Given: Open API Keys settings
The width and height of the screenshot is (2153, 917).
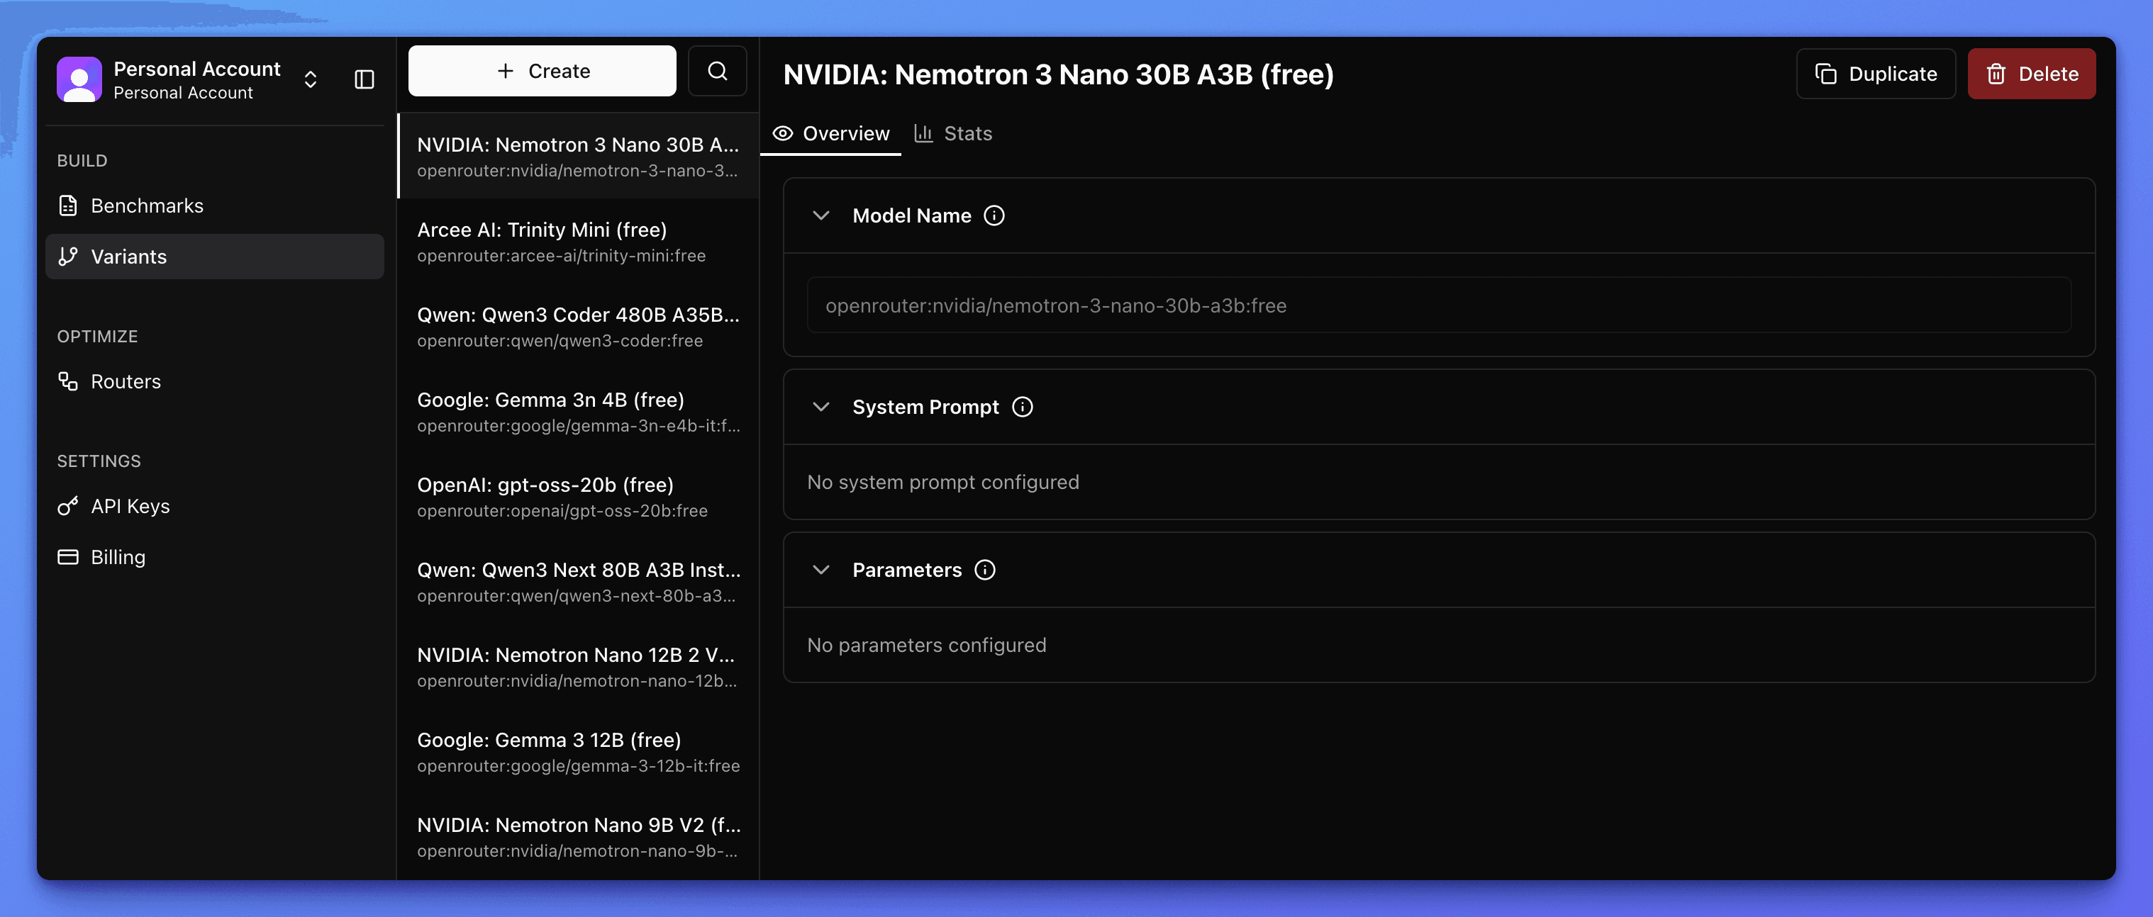Looking at the screenshot, I should pyautogui.click(x=130, y=506).
